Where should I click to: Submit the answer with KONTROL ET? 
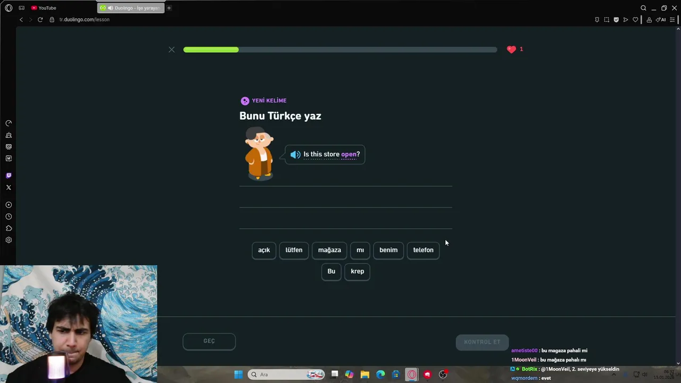point(482,342)
